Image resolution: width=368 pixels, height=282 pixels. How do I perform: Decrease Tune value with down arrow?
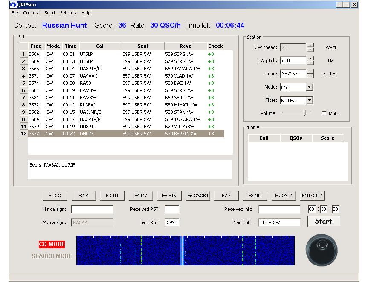click(310, 76)
